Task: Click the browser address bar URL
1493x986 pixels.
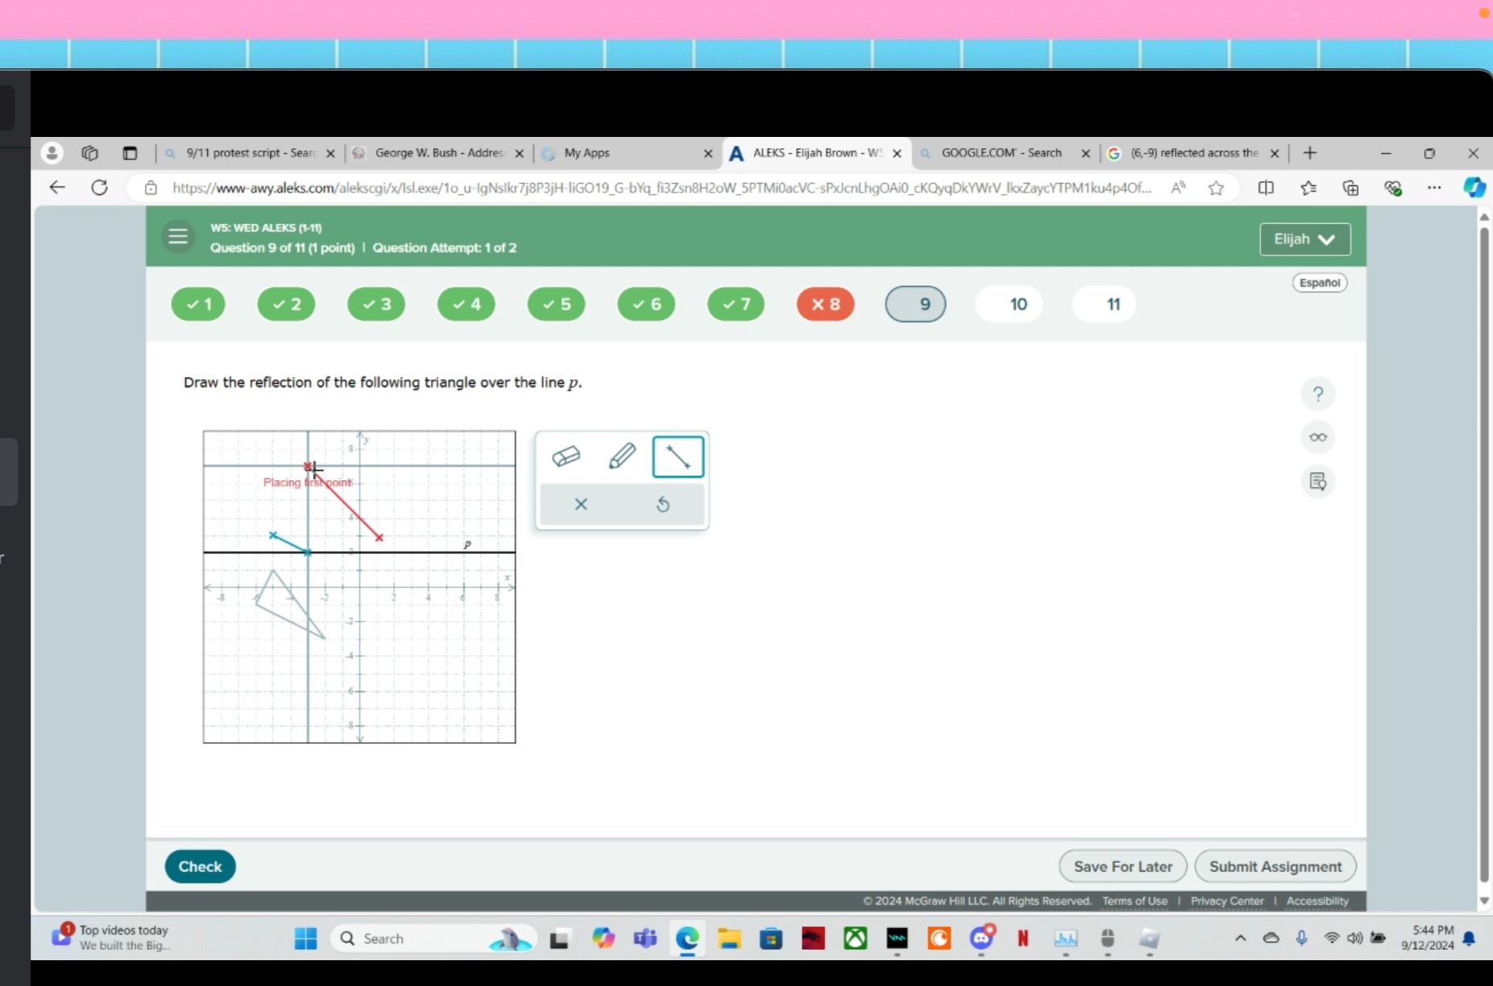Action: click(661, 188)
